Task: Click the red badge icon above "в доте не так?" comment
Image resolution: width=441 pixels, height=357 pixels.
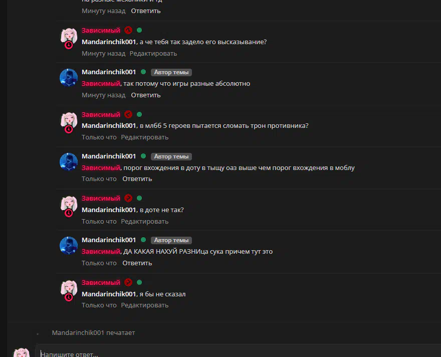Action: pos(128,199)
